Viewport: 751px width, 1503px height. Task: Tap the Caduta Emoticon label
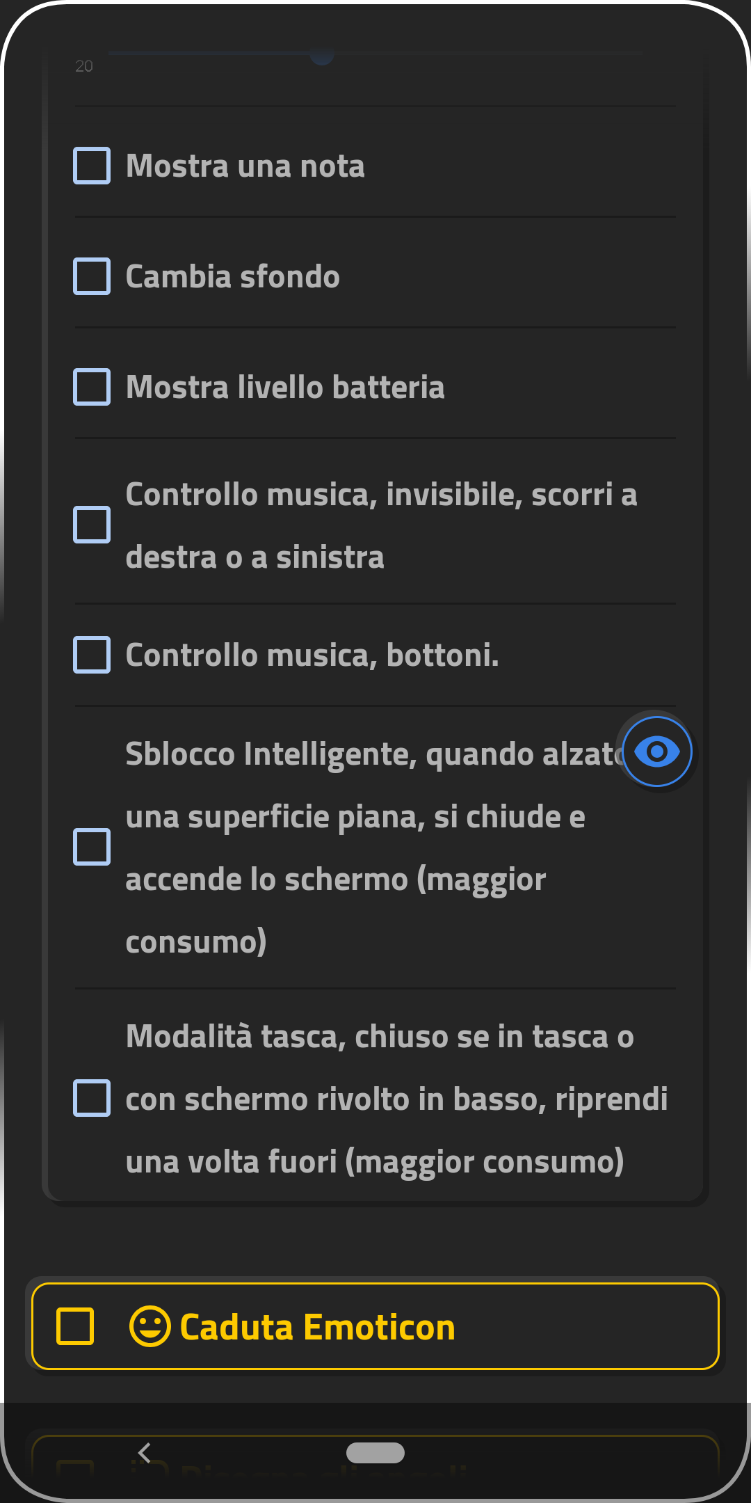(317, 1327)
